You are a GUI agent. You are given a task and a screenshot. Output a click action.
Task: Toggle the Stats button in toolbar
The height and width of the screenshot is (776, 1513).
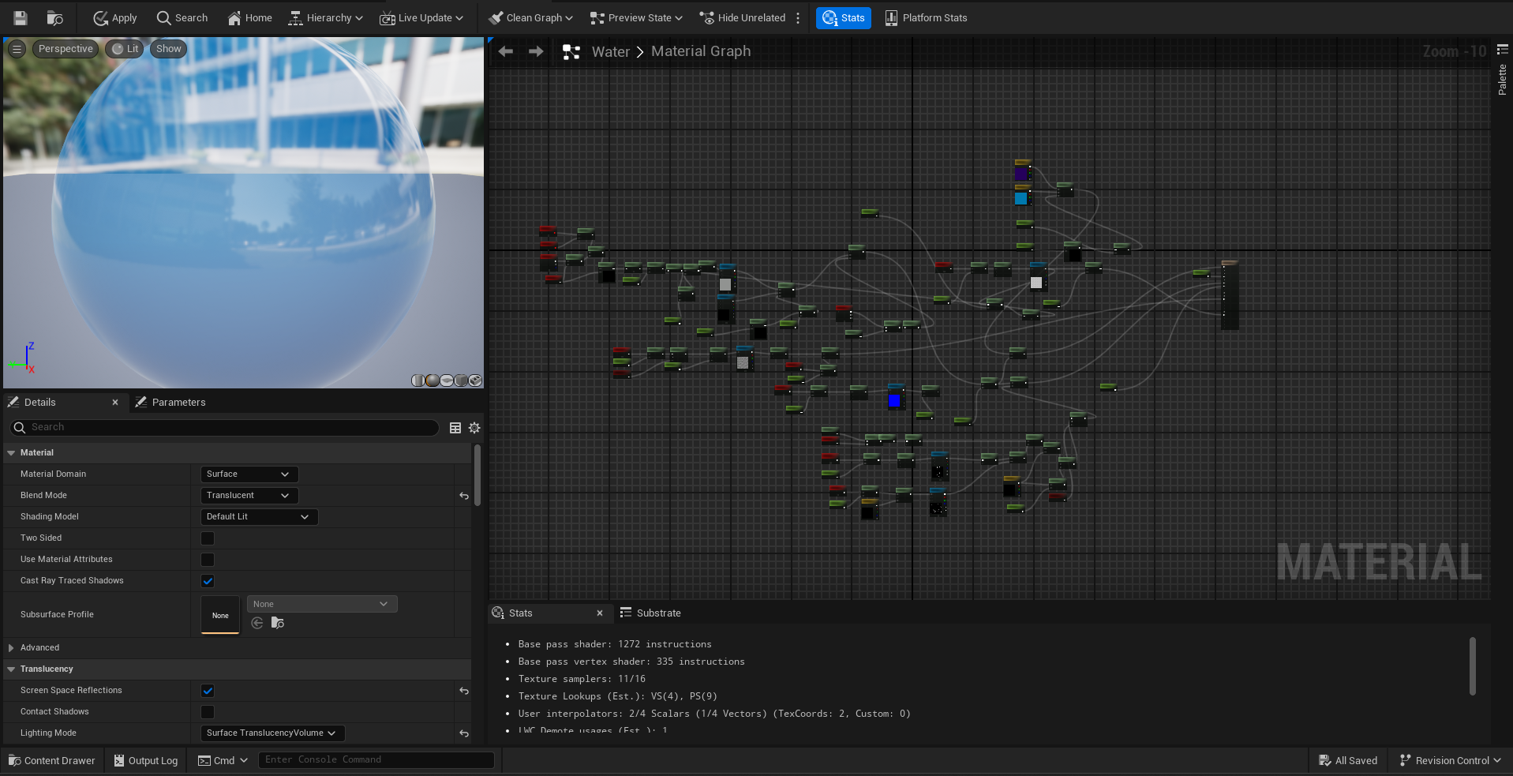pos(843,17)
